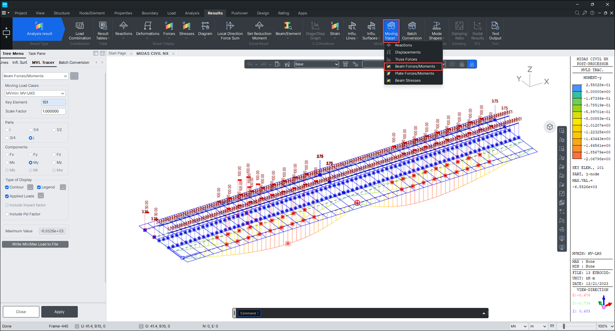Open the Moving Tracer tool
Image resolution: width=615 pixels, height=331 pixels.
coord(391,31)
